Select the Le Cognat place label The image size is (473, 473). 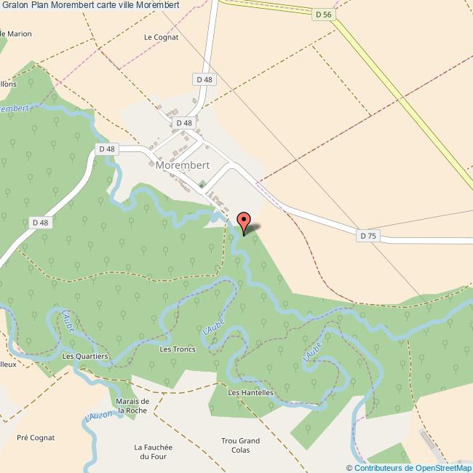click(161, 37)
